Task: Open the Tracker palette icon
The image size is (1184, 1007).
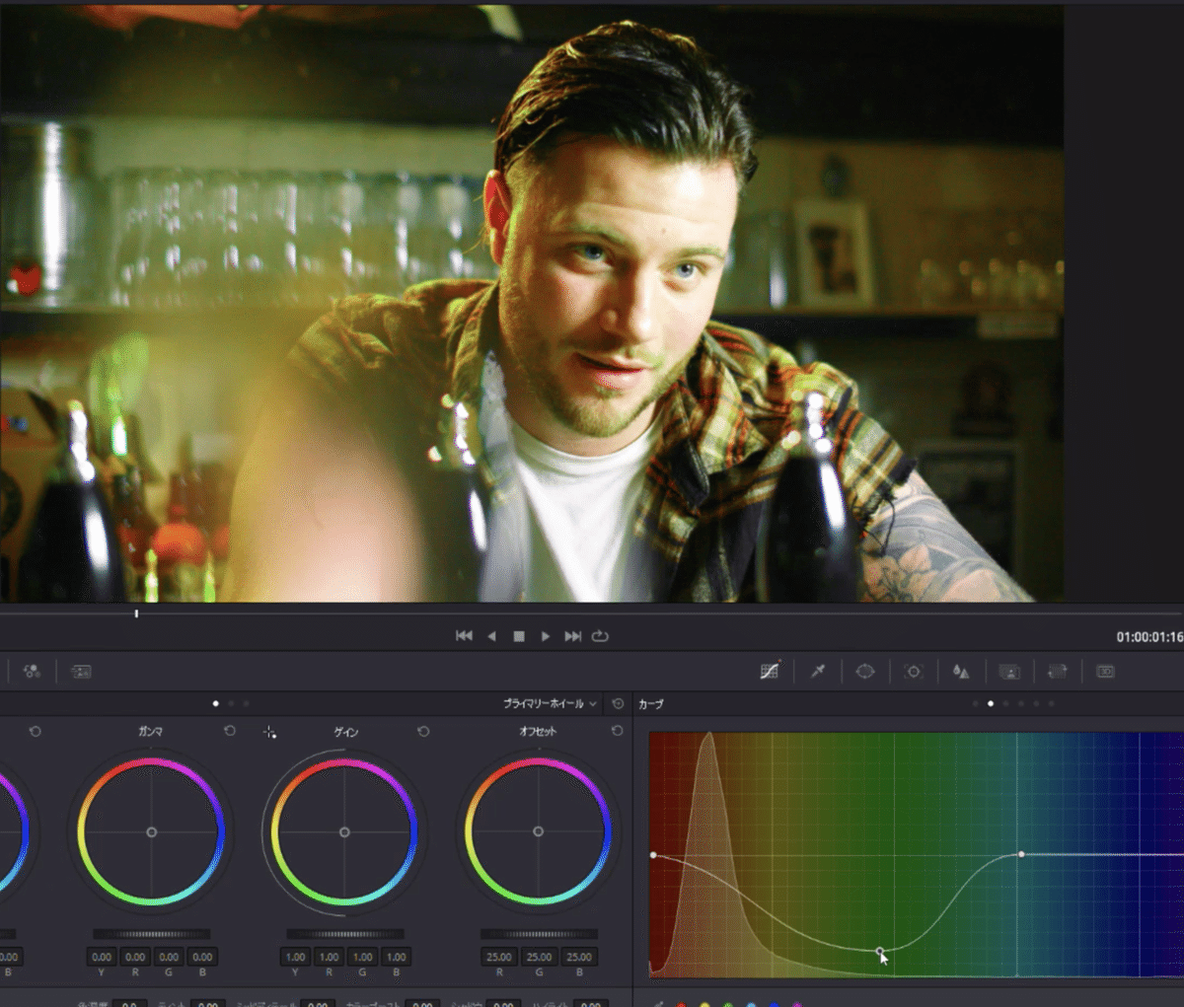Action: click(x=914, y=671)
